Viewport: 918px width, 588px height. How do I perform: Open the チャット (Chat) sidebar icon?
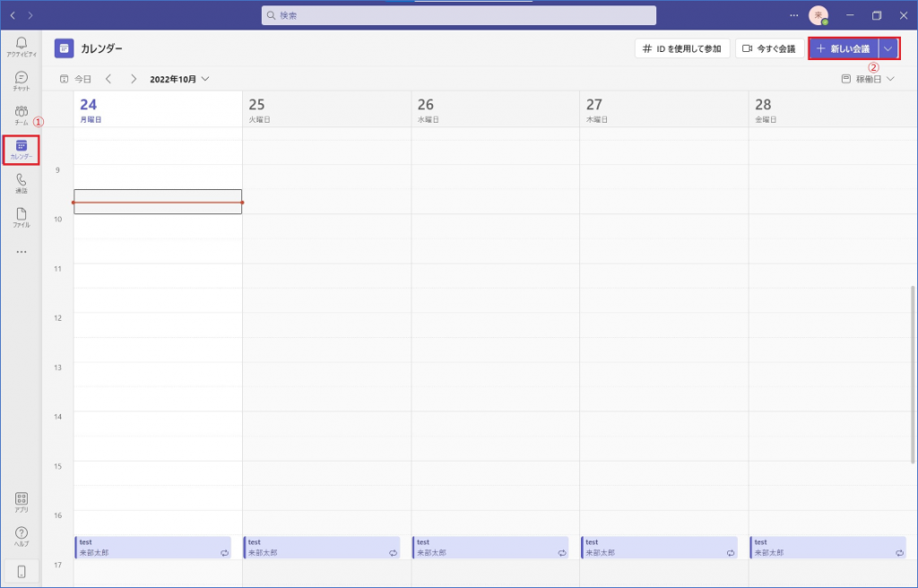[22, 81]
